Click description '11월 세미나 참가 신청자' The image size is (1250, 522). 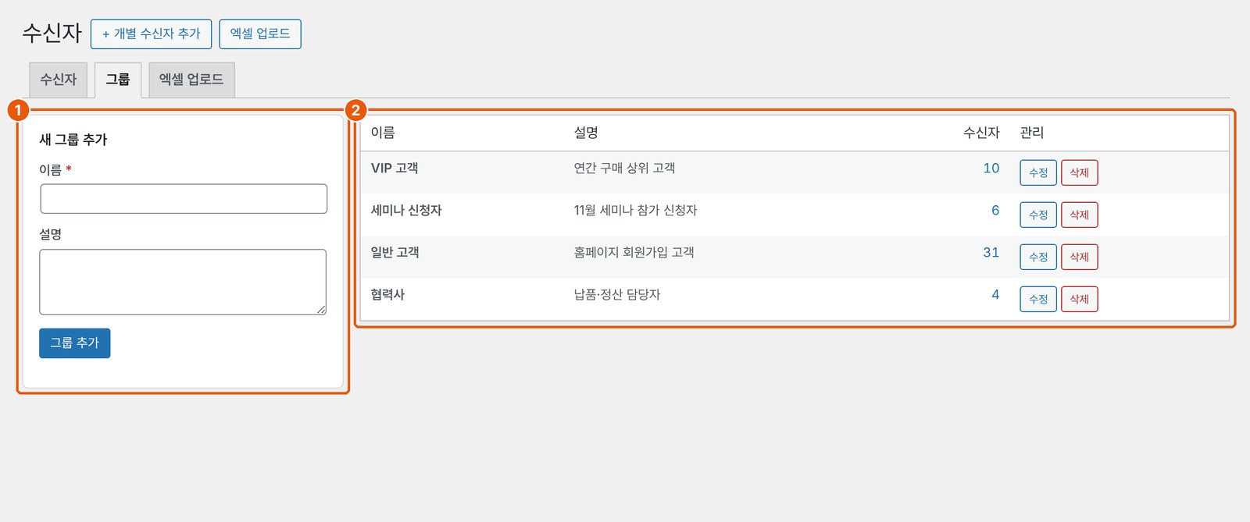(635, 211)
